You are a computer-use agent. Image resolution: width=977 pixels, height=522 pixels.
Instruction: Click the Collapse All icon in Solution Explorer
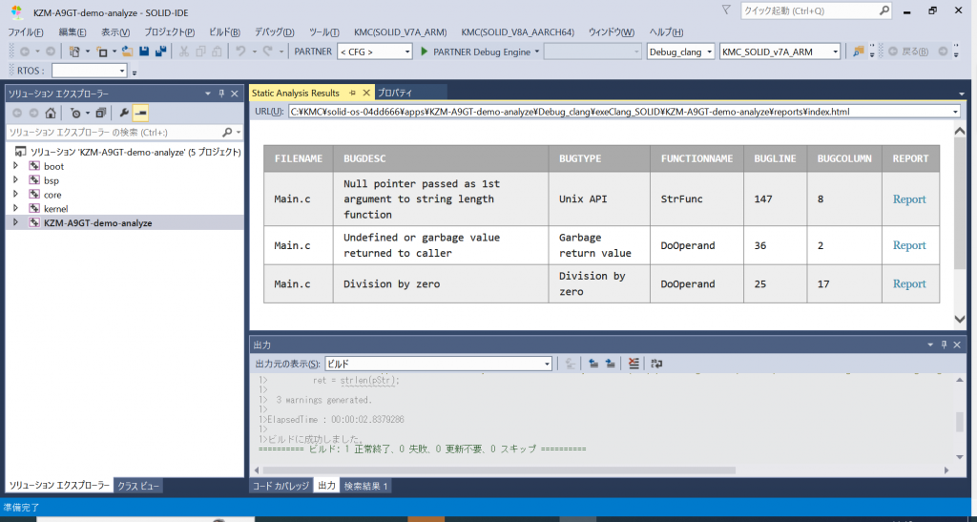click(x=100, y=113)
